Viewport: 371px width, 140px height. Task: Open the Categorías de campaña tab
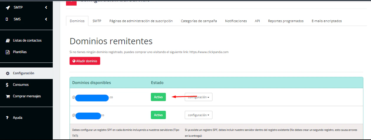[x=199, y=21]
